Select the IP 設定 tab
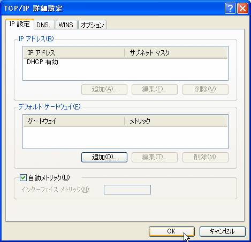The height and width of the screenshot is (242, 251). pos(20,24)
